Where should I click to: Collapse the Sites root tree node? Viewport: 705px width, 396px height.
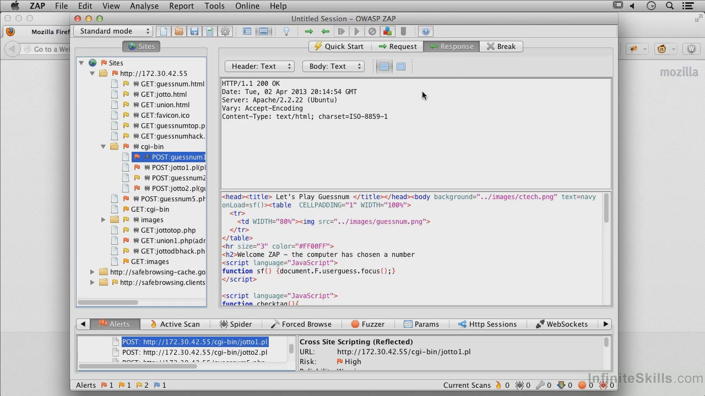[x=82, y=63]
